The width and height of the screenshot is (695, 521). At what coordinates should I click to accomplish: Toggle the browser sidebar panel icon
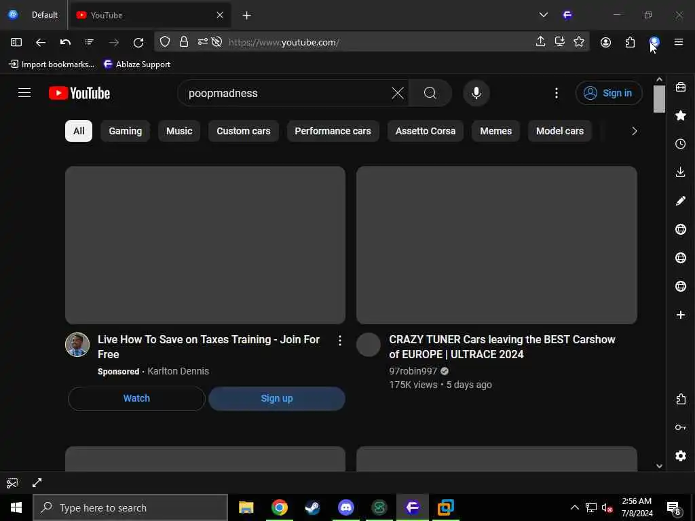16,42
